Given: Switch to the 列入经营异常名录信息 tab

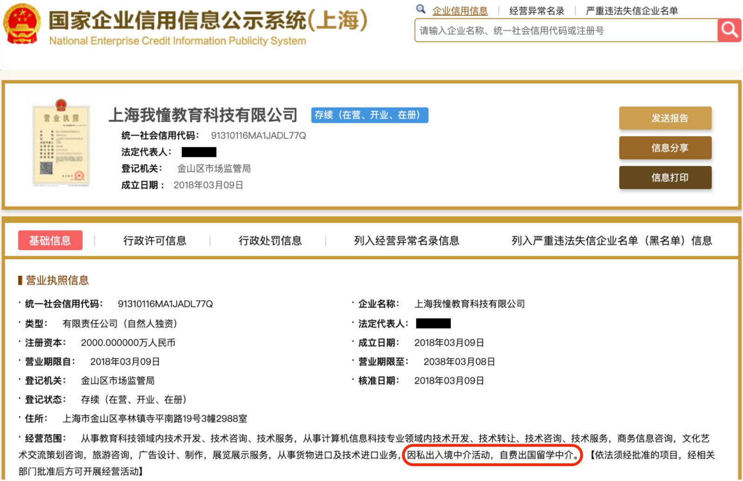Looking at the screenshot, I should [x=407, y=240].
